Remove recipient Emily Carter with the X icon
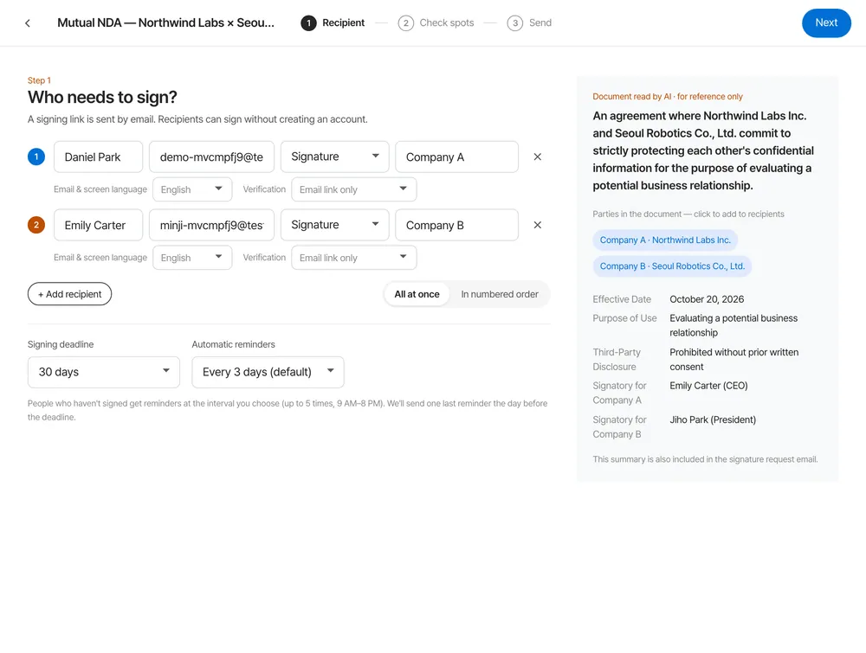The width and height of the screenshot is (866, 653). (x=538, y=225)
